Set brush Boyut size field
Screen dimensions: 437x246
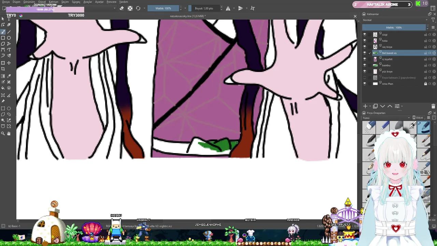point(204,8)
